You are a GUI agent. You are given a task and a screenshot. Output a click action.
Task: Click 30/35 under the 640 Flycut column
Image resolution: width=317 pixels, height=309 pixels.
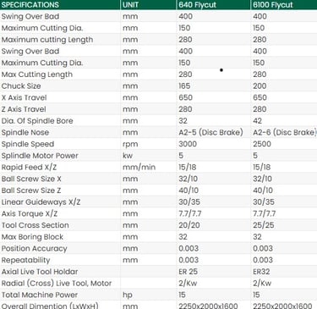189,202
